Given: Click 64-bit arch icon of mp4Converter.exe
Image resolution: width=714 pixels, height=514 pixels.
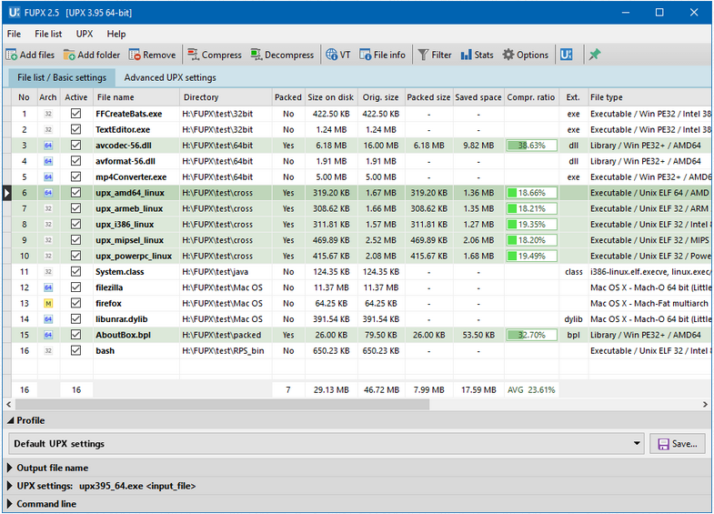Looking at the screenshot, I should coord(48,177).
